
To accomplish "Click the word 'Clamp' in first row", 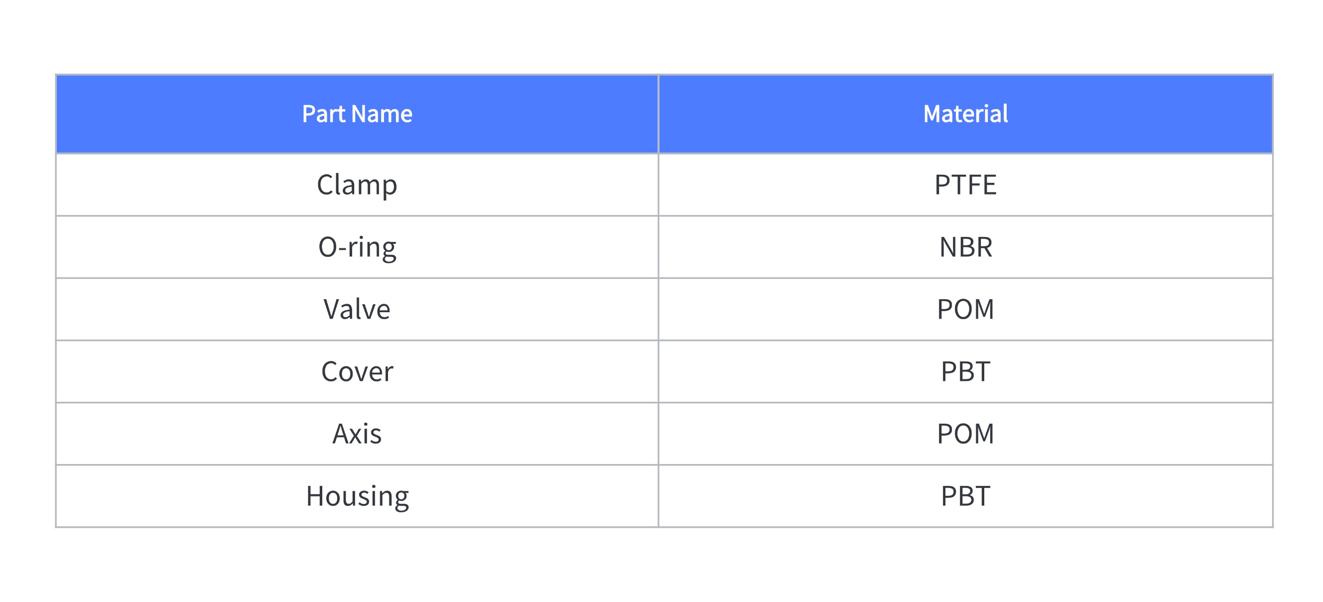I will (357, 186).
